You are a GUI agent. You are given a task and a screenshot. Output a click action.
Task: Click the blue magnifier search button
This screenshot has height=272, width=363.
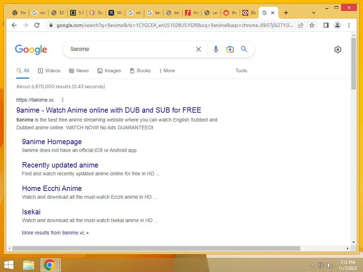tap(244, 49)
